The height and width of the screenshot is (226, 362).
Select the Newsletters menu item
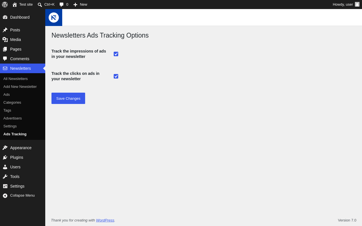(x=23, y=68)
